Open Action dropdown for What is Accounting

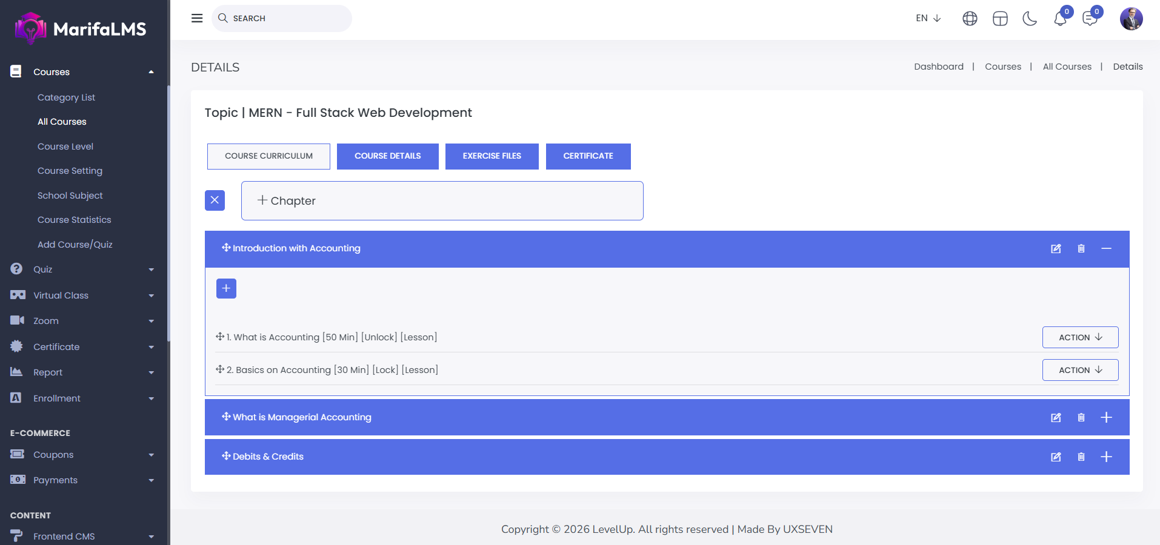click(x=1080, y=337)
